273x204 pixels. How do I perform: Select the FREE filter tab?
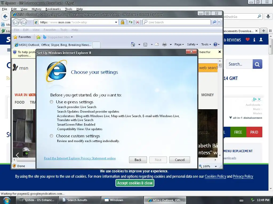(238, 132)
